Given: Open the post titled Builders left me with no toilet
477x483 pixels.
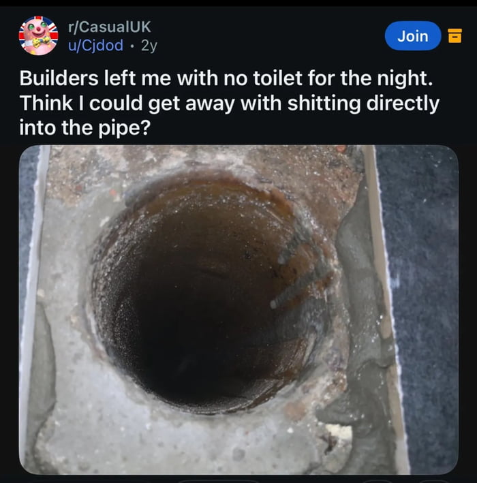Looking at the screenshot, I should [225, 79].
